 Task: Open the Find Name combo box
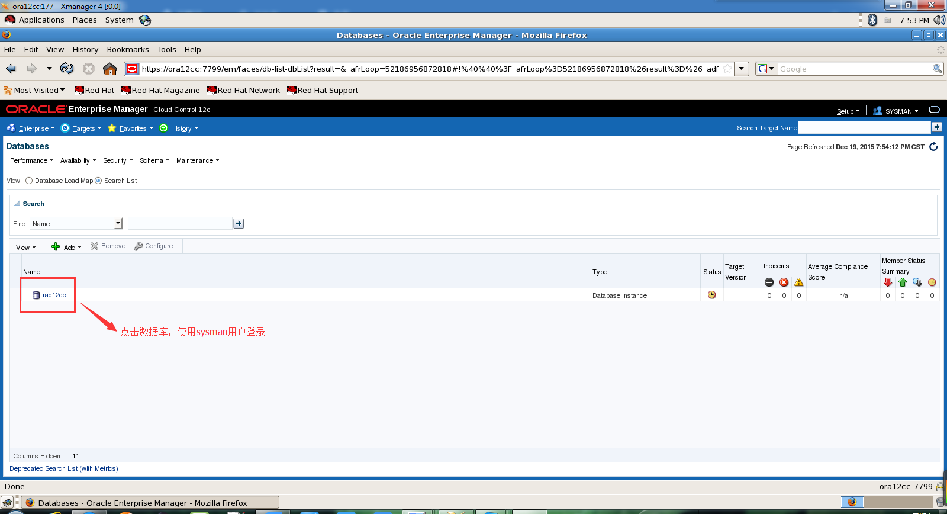76,223
